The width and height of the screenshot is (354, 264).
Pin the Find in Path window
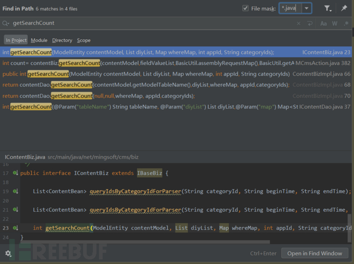344,8
